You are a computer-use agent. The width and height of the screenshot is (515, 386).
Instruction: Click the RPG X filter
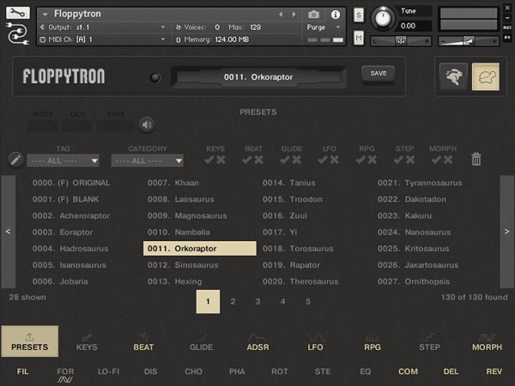coord(373,160)
